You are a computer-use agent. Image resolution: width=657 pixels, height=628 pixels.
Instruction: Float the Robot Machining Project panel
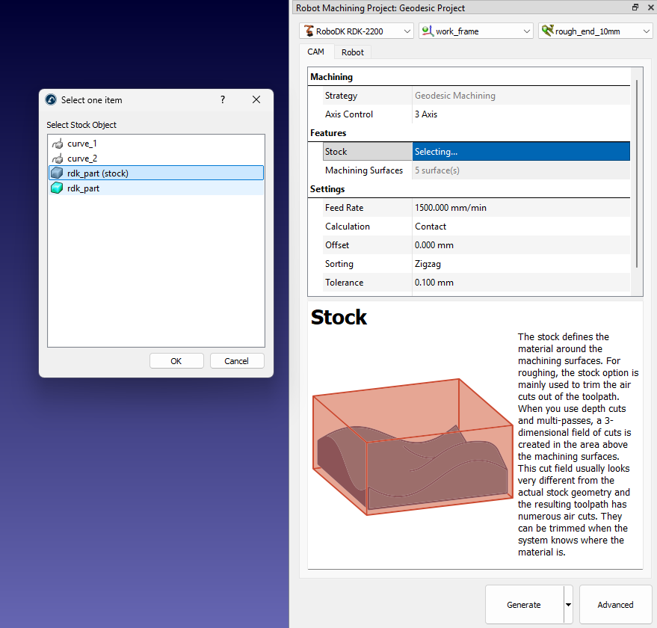635,7
